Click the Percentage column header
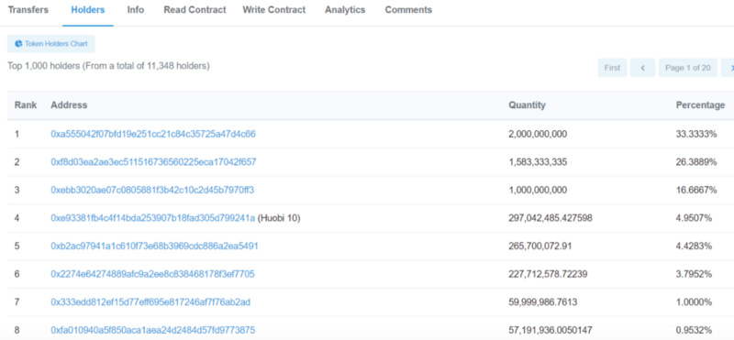Viewport: 734px width, 340px height. [700, 105]
